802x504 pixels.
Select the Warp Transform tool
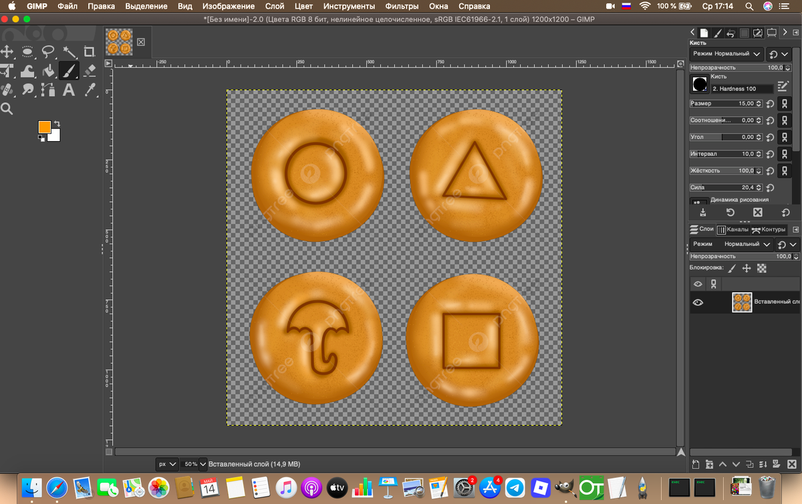(x=27, y=70)
